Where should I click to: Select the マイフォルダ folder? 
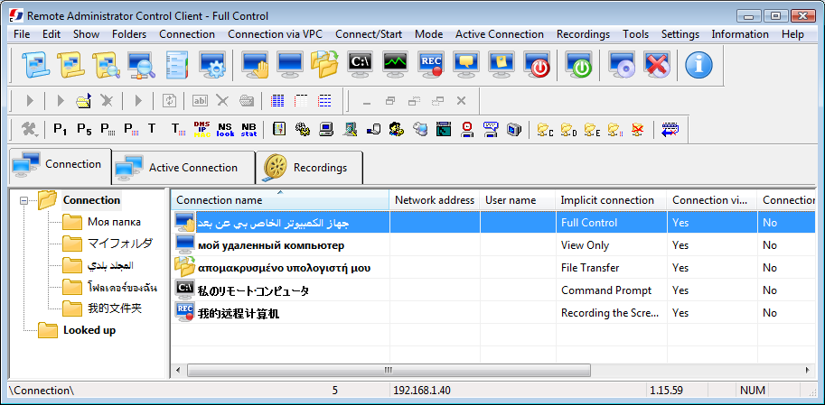120,244
